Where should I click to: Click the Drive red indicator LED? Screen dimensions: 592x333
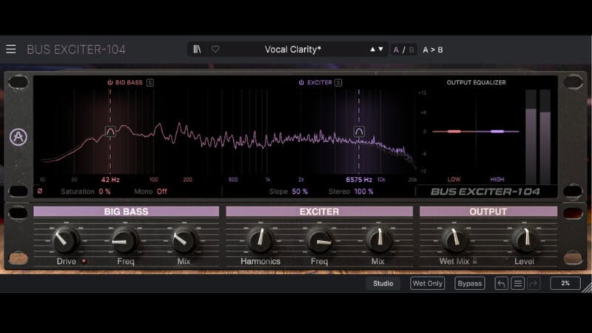[x=84, y=261]
